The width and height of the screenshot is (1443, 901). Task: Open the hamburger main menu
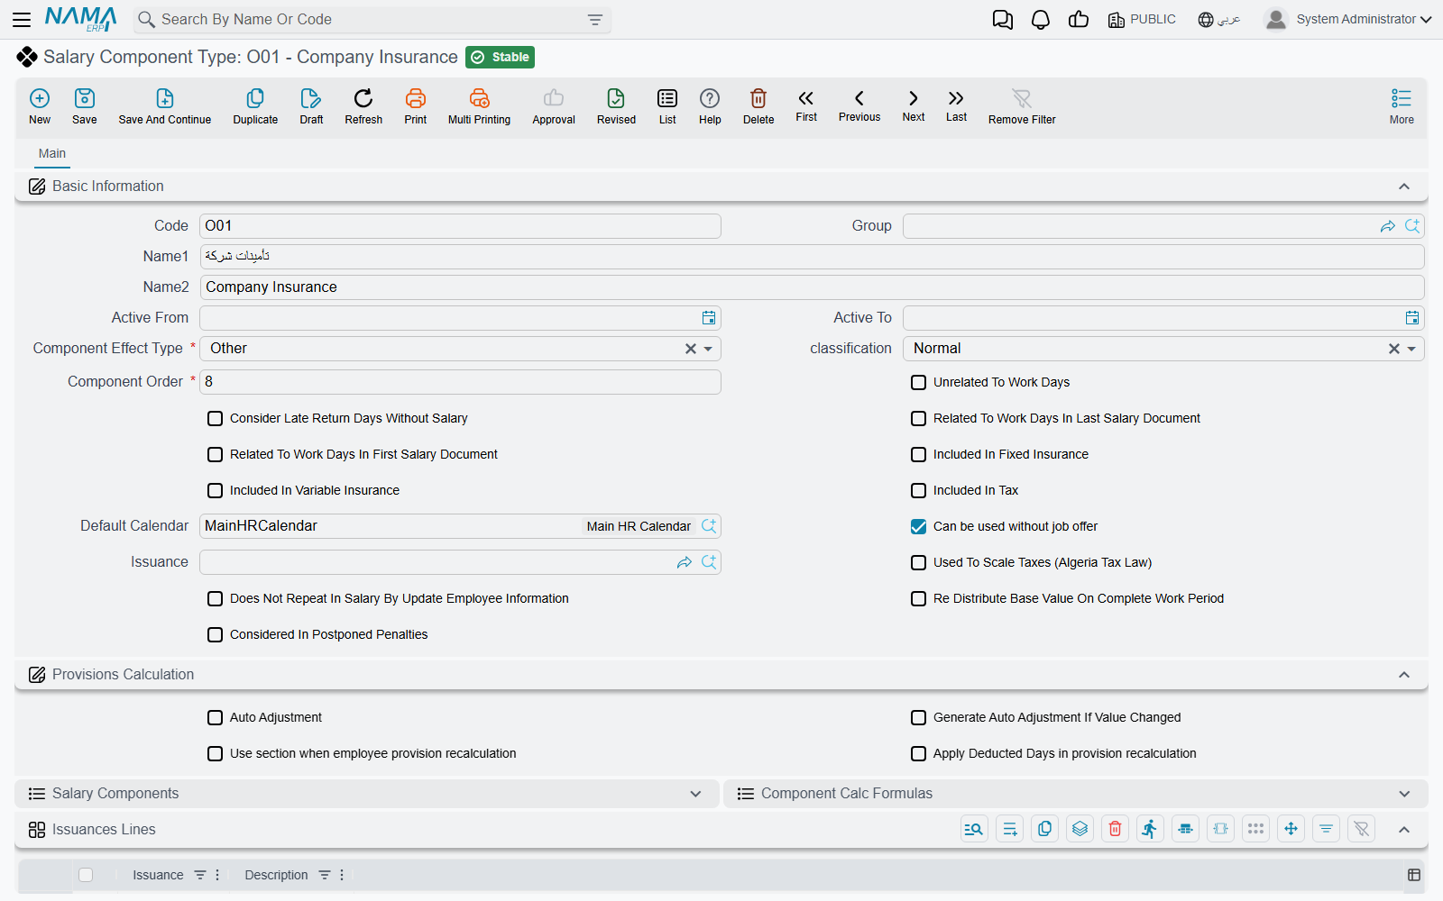click(x=22, y=19)
